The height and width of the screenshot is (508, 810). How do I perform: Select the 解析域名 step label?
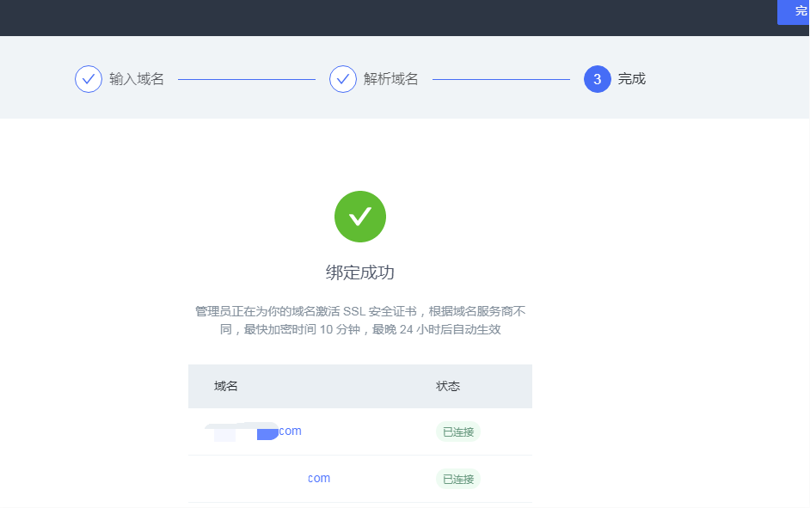pos(391,79)
